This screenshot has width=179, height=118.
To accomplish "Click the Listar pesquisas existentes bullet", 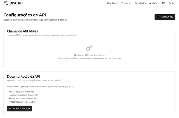I will pyautogui.click(x=22, y=92).
